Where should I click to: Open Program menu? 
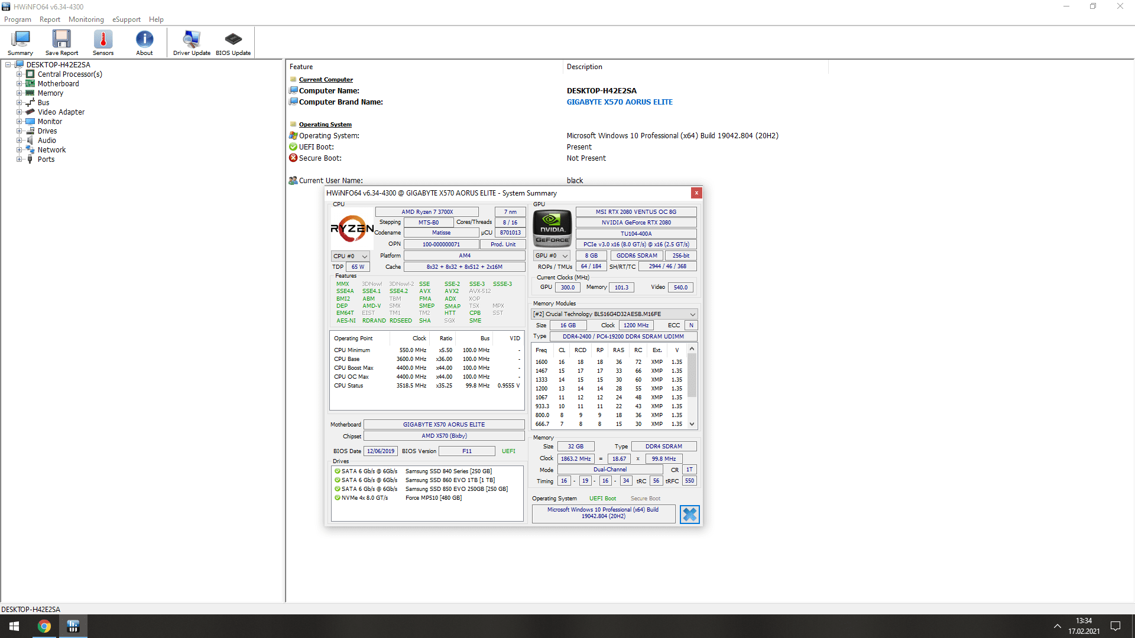pyautogui.click(x=18, y=19)
